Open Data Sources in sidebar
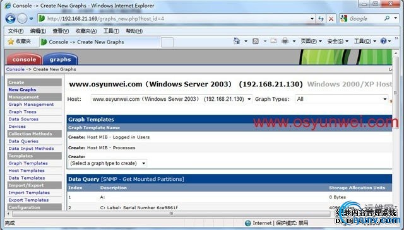404x230 pixels. click(23, 119)
